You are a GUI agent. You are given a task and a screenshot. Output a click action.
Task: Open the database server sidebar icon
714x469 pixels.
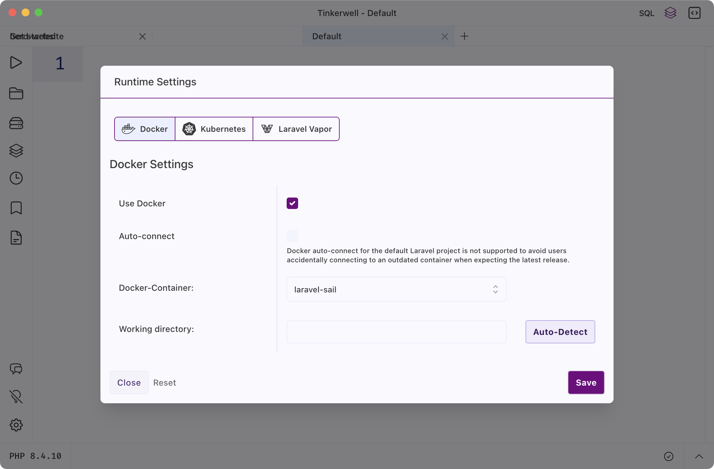tap(16, 123)
